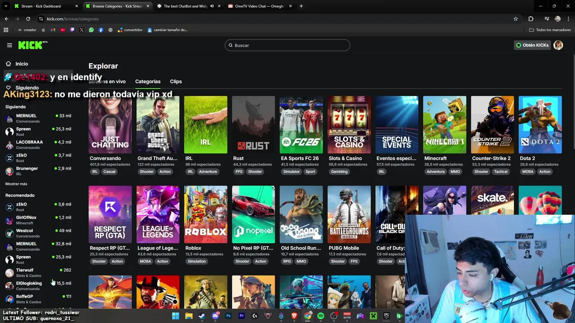
Task: Open GirlOfNox in the Recomendado list
Action: [x=38, y=220]
